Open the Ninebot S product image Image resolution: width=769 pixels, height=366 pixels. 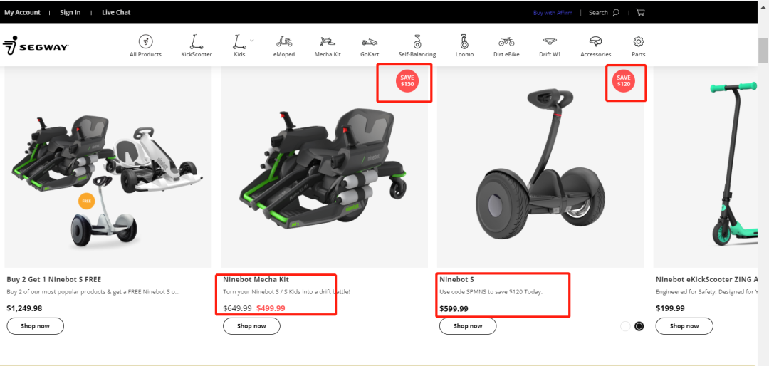[x=540, y=167]
